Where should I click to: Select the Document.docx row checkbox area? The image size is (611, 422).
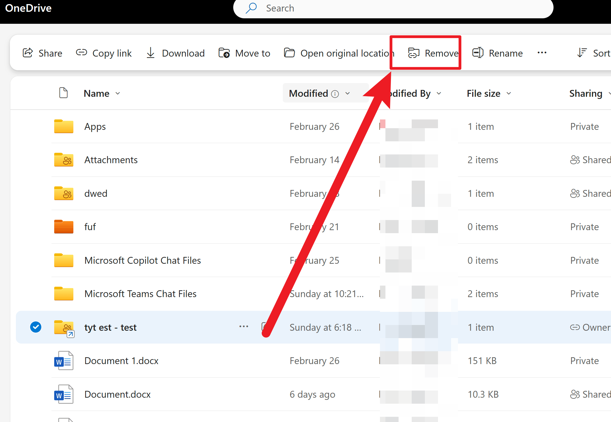coord(36,394)
